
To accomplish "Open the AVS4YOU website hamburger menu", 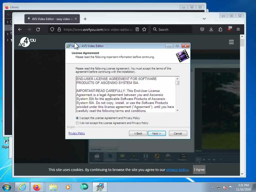I will pyautogui.click(x=231, y=42).
